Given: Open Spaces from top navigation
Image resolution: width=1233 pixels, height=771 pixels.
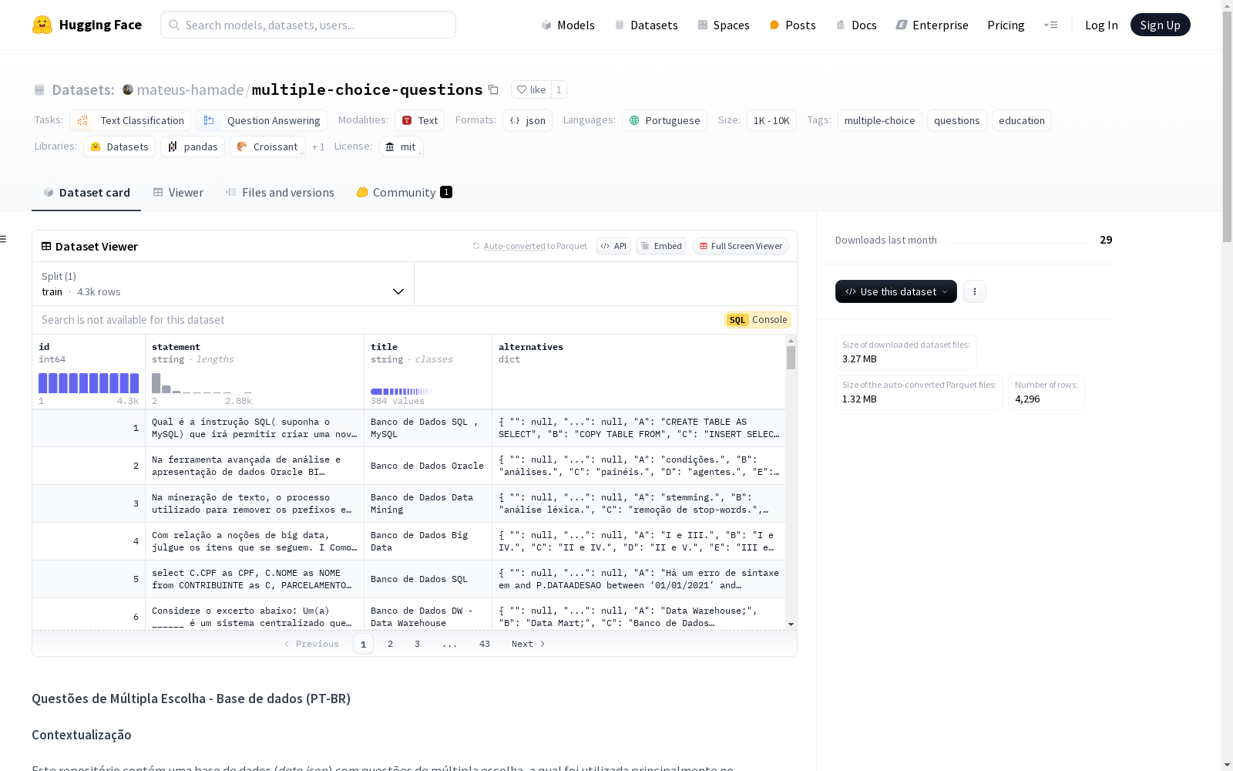Looking at the screenshot, I should pyautogui.click(x=723, y=25).
